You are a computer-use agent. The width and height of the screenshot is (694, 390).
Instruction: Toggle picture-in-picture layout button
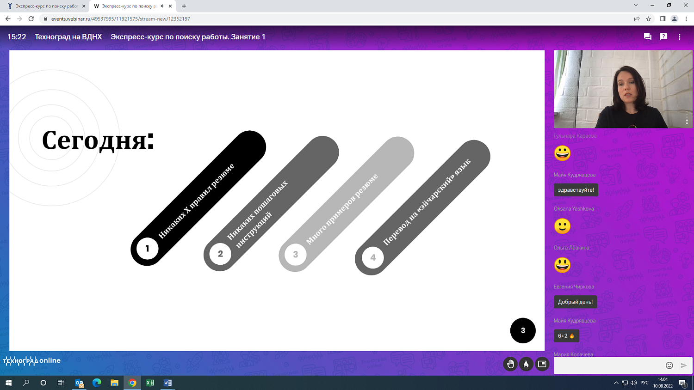(x=542, y=364)
